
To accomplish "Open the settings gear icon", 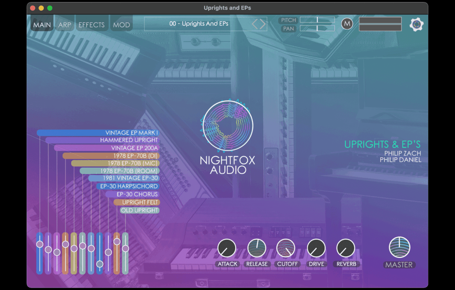I will pyautogui.click(x=416, y=24).
